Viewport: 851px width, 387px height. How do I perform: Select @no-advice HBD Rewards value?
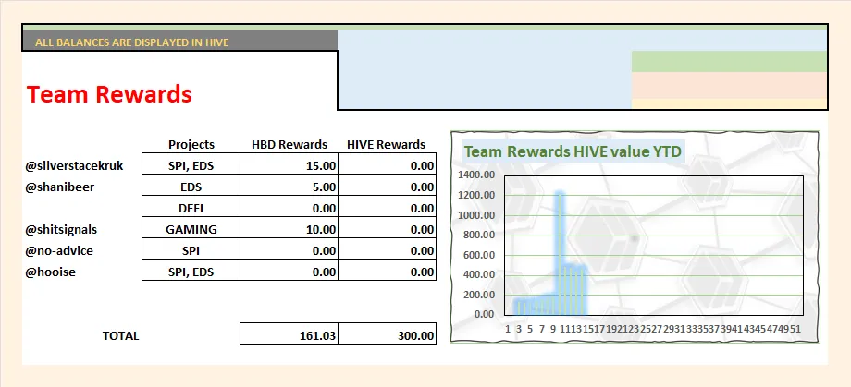(x=289, y=248)
